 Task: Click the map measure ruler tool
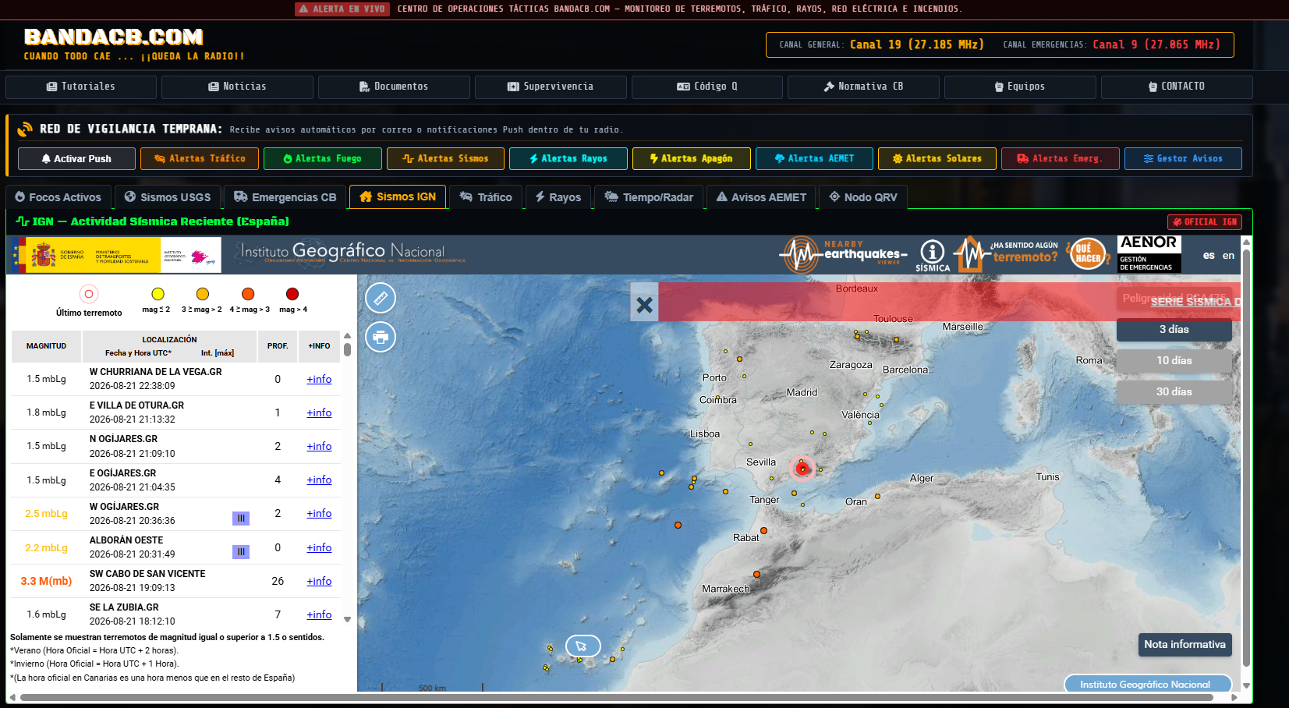[x=381, y=298]
